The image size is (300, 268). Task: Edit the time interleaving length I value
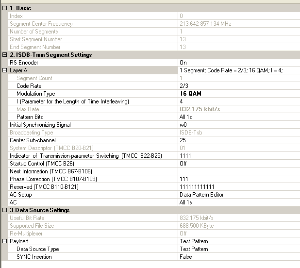[x=238, y=101]
